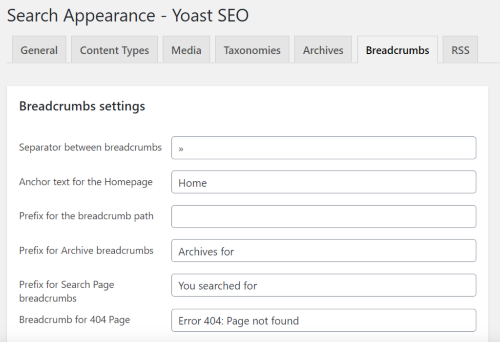
Task: Open the General tab
Action: pos(39,50)
